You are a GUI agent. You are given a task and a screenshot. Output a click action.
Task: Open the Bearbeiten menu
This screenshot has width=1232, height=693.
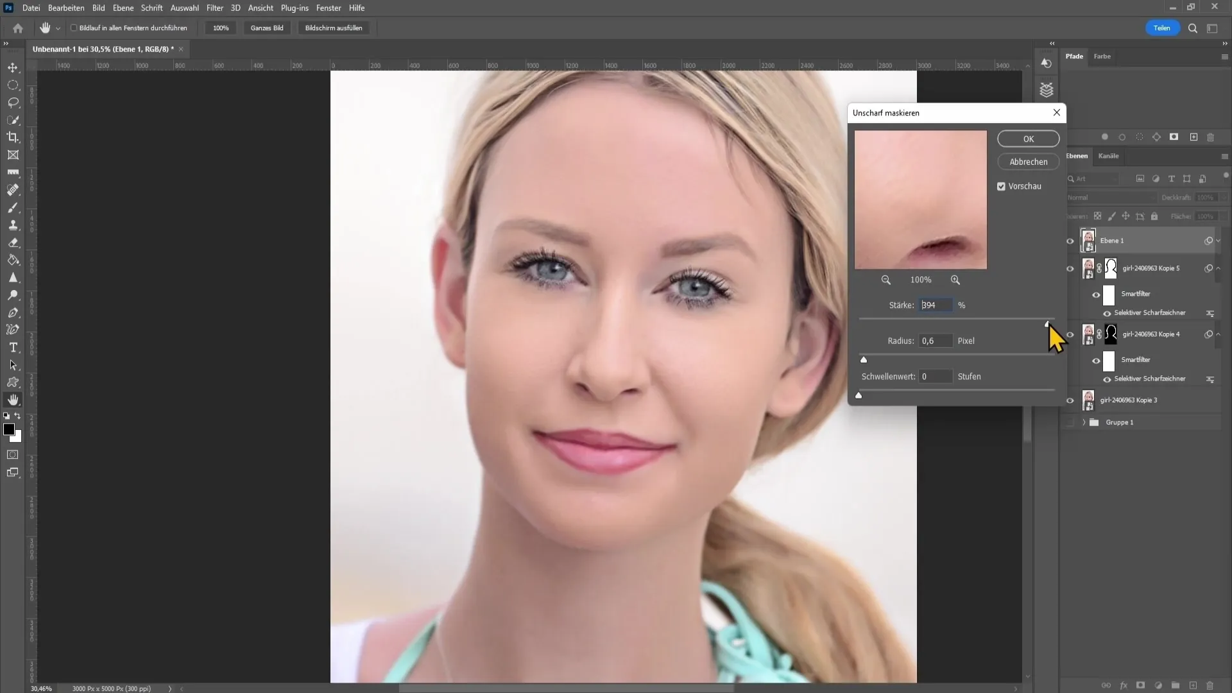click(x=66, y=8)
